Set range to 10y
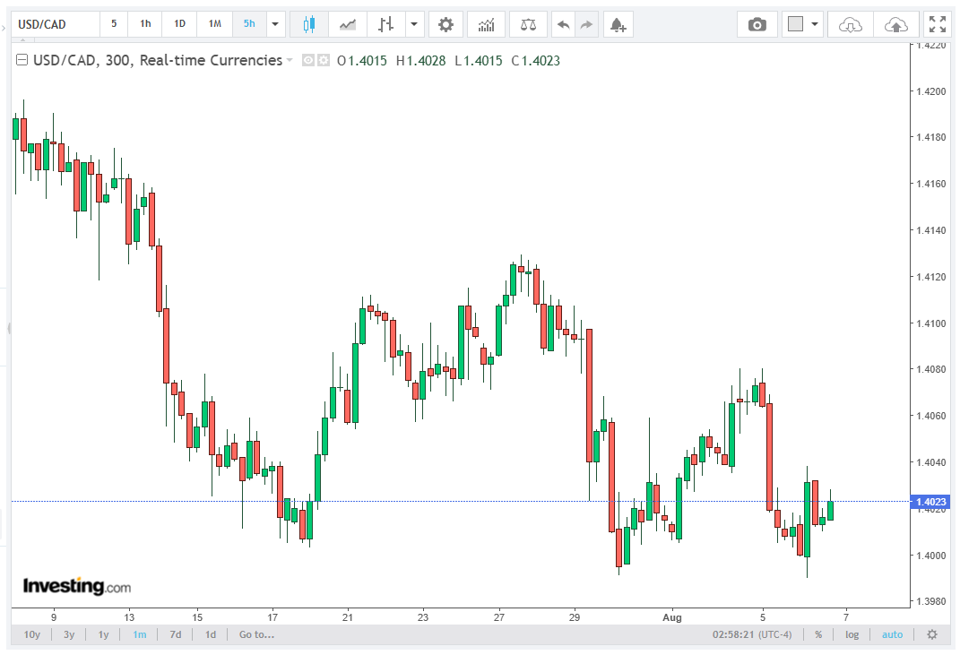This screenshot has height=655, width=960. click(32, 634)
